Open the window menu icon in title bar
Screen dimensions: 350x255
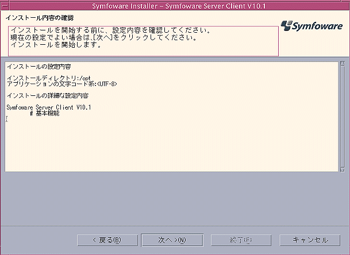pyautogui.click(x=5, y=6)
